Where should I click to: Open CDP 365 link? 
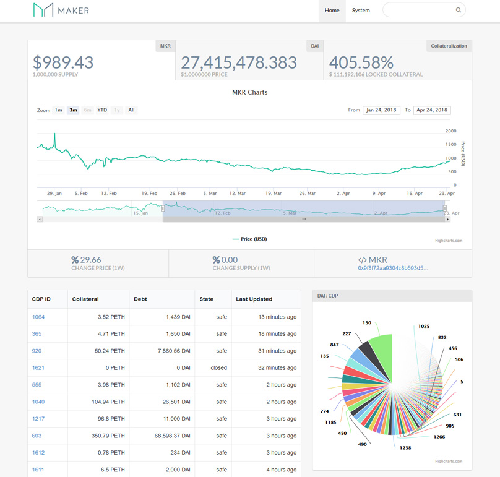(x=37, y=334)
